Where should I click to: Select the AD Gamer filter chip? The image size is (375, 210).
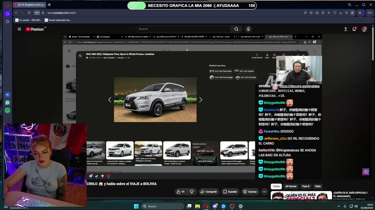coord(291,186)
